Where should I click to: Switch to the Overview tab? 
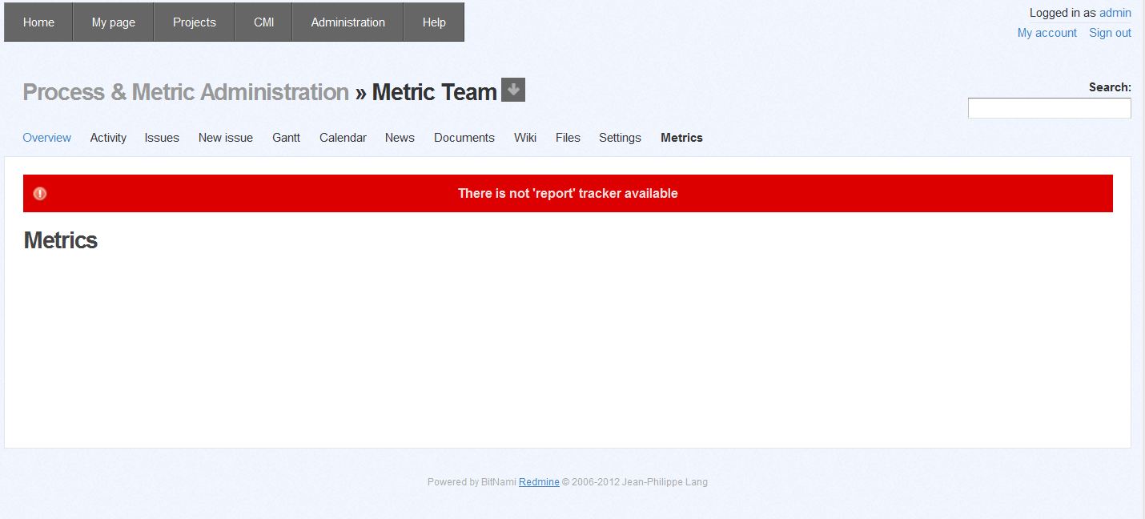point(46,138)
